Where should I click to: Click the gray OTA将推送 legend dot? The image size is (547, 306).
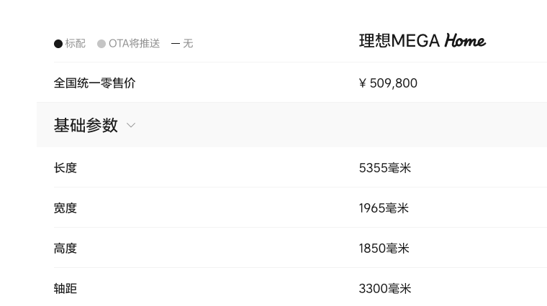click(x=101, y=44)
